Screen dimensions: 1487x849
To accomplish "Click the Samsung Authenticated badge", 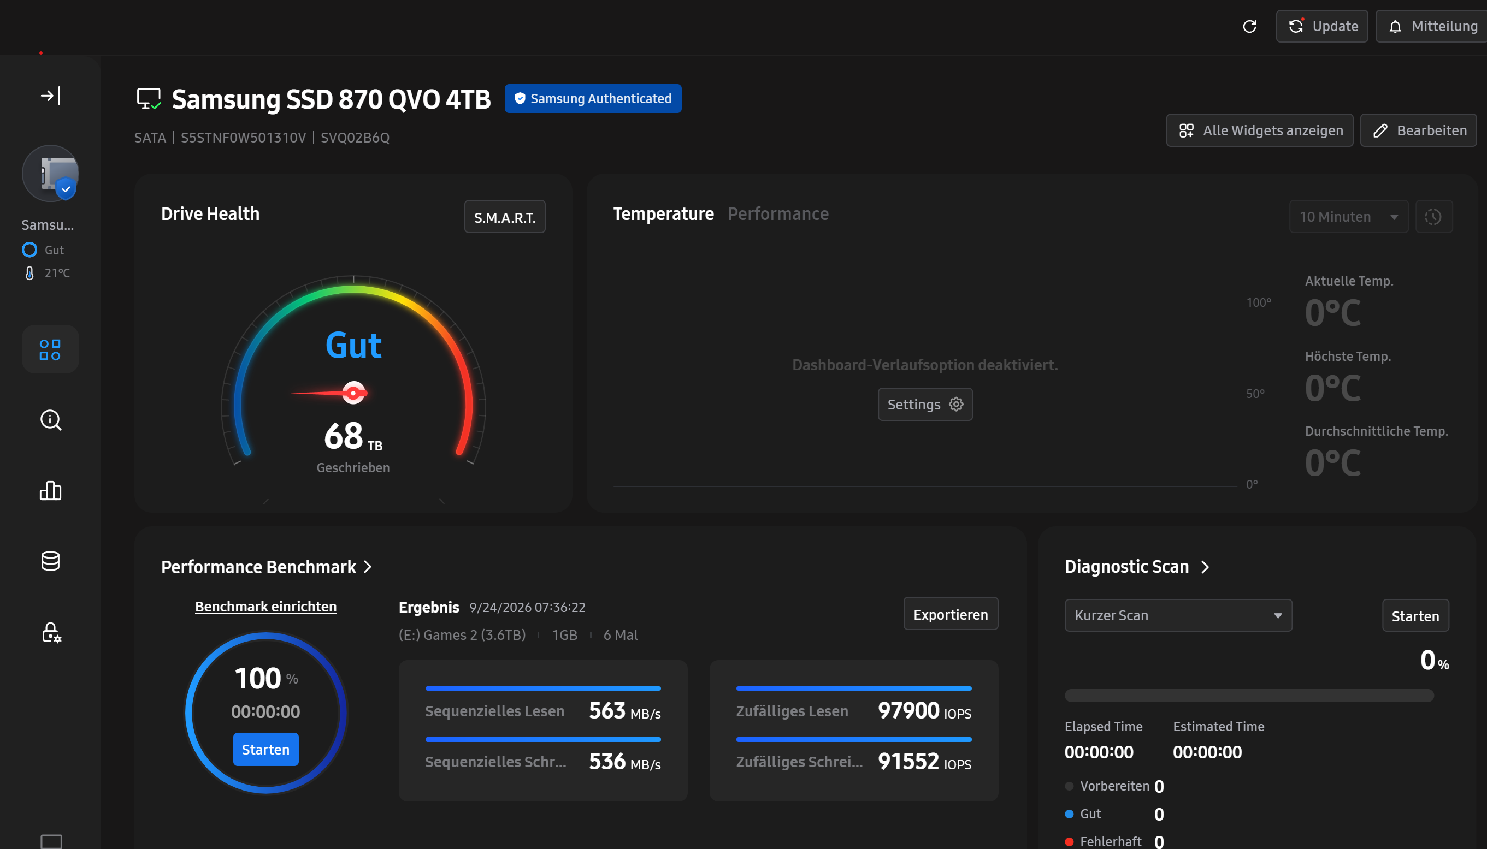I will 593,98.
